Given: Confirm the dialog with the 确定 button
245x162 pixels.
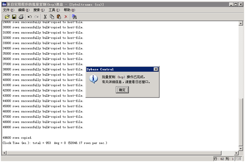Looking at the screenshot, I should [x=122, y=90].
